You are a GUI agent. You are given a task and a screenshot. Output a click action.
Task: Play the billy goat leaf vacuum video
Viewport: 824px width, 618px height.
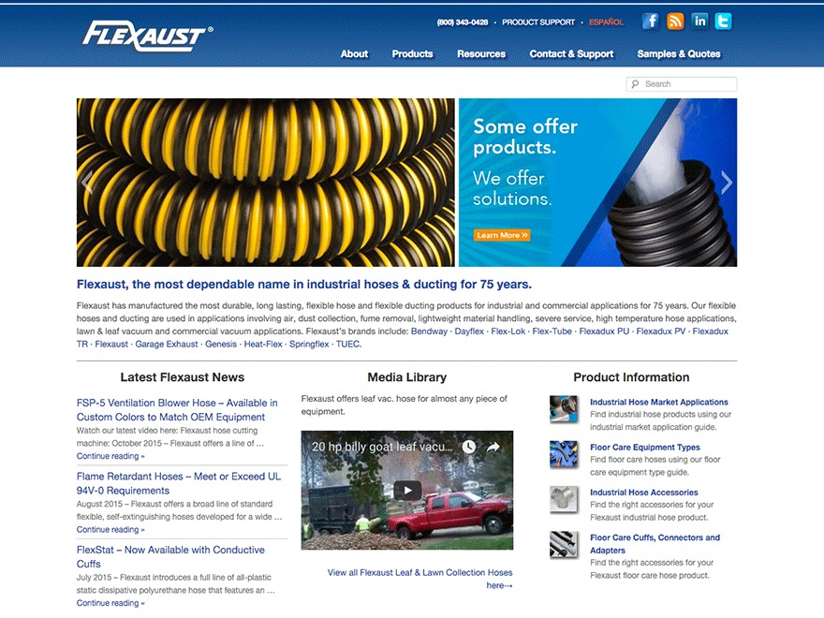click(x=407, y=491)
